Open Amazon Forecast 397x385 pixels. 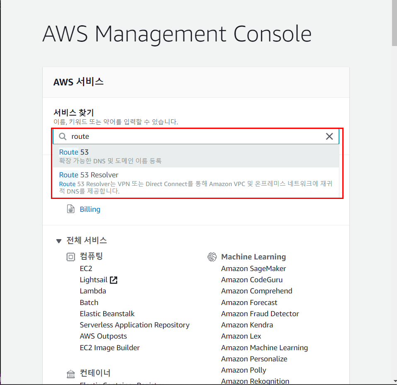[249, 303]
